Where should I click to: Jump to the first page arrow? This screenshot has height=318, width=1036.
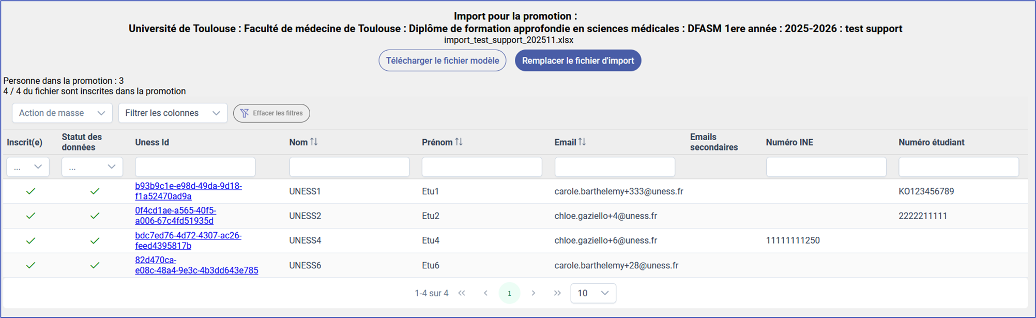(x=462, y=293)
